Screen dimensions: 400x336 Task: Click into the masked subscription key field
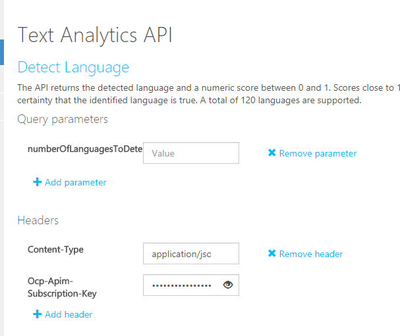[x=181, y=285]
